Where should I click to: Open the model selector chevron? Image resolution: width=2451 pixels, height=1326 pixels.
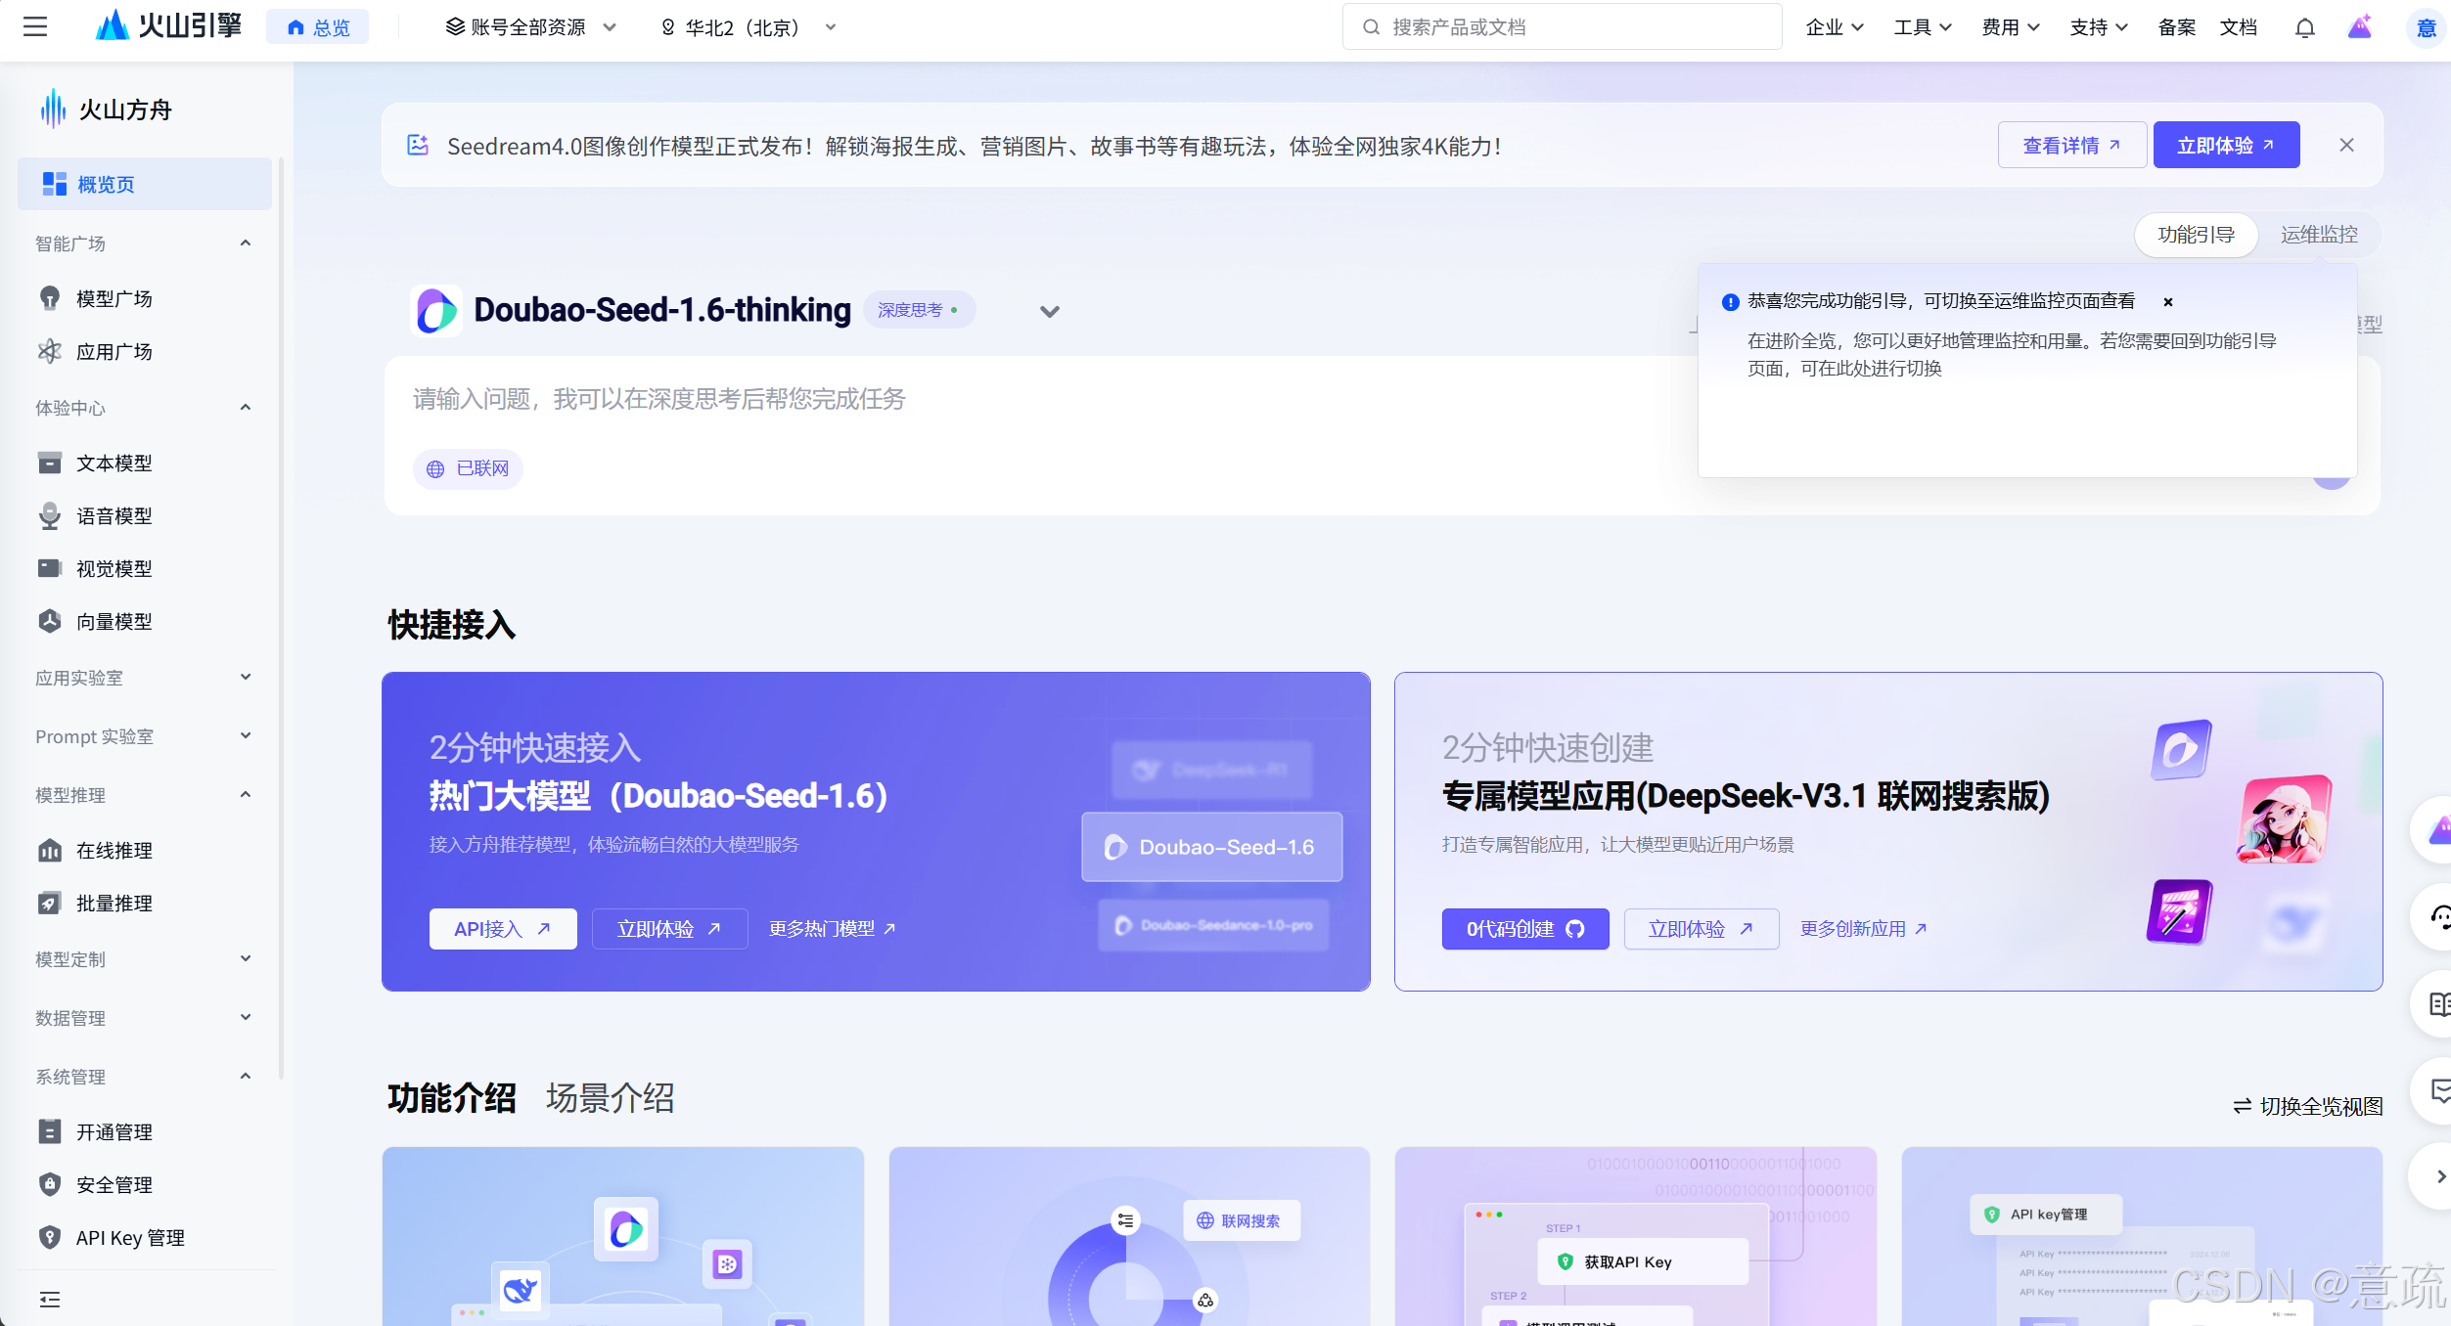click(x=1049, y=312)
